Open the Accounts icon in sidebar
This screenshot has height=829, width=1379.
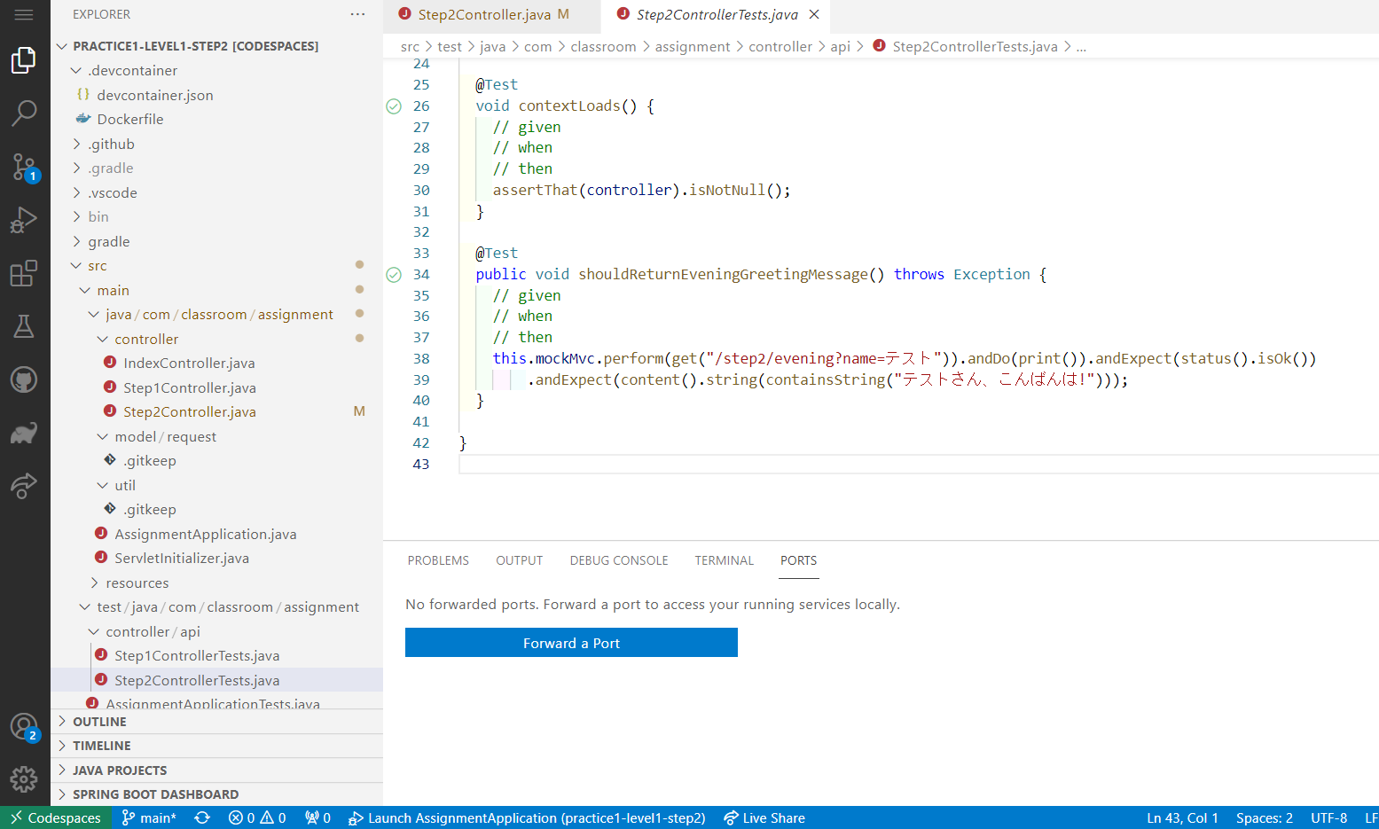click(24, 726)
